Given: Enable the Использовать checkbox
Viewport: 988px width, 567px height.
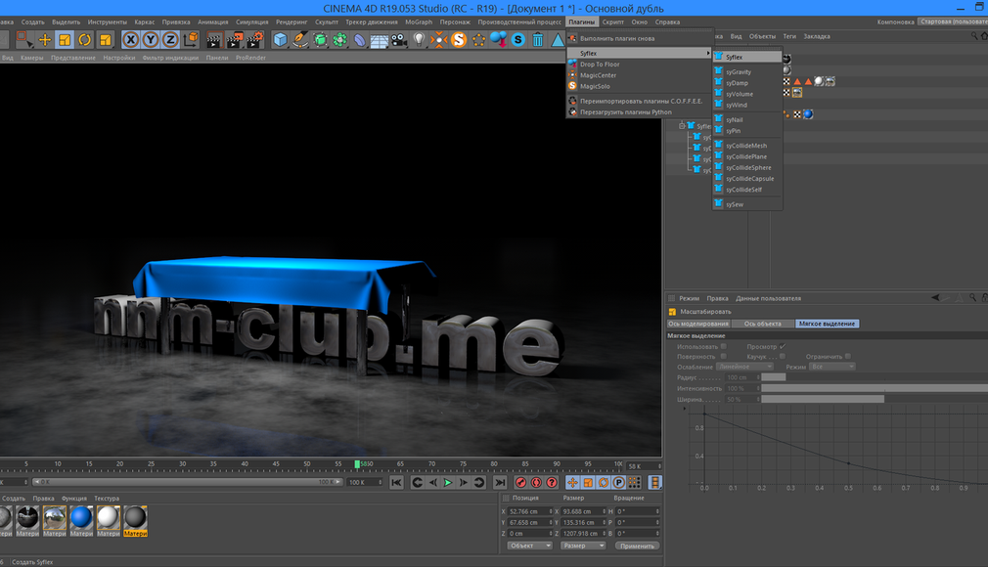Looking at the screenshot, I should [723, 346].
